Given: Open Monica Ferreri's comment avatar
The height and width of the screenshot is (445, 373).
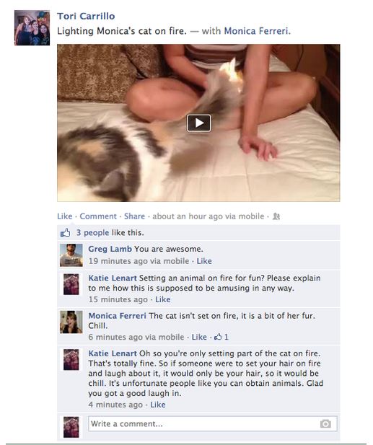Looking at the screenshot, I should 71,322.
